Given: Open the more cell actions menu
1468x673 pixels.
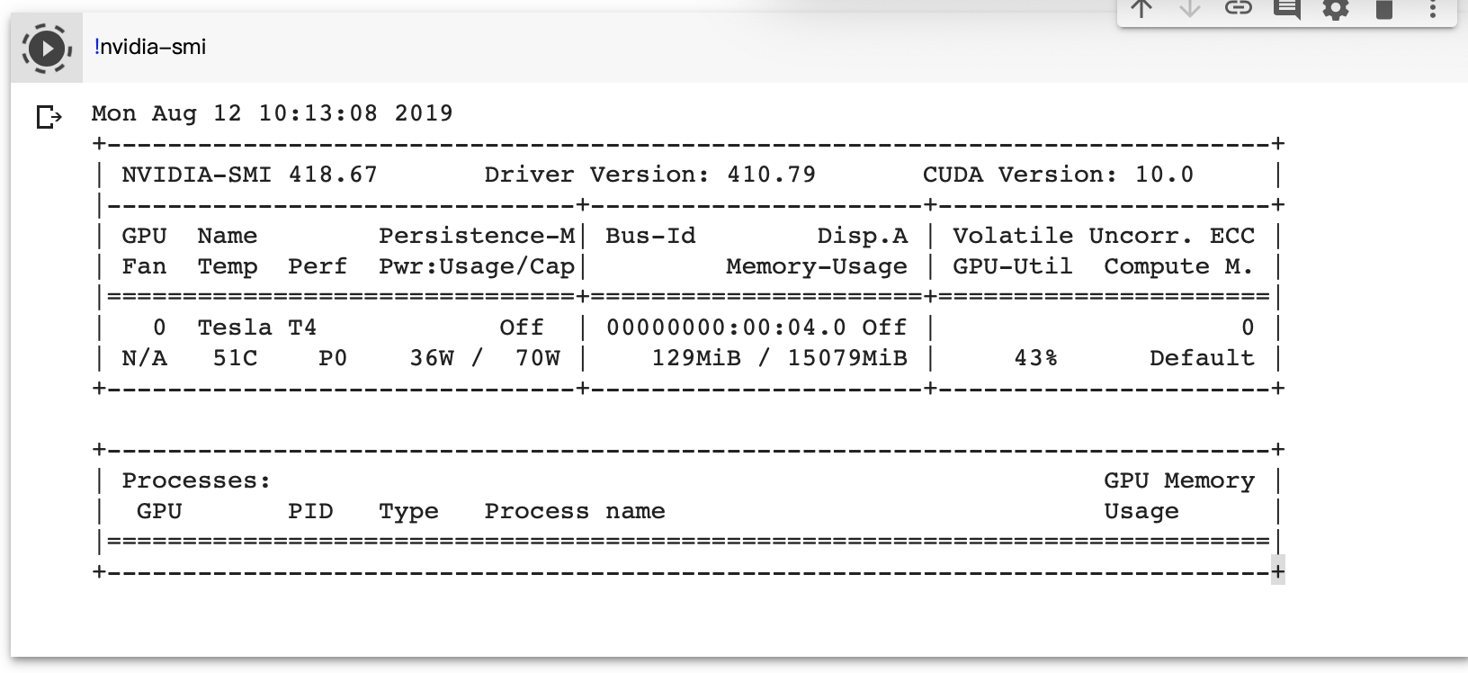Looking at the screenshot, I should pos(1432,11).
